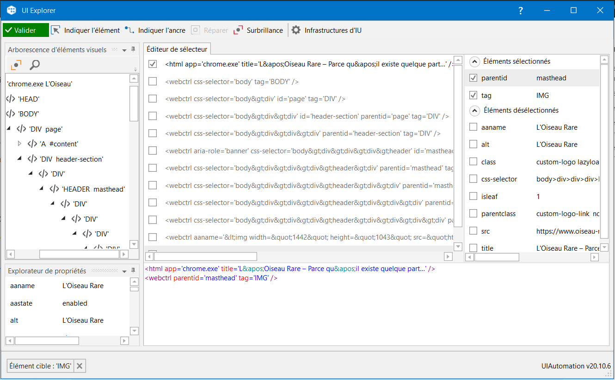Open the help question mark icon
This screenshot has height=380, width=615.
point(521,10)
